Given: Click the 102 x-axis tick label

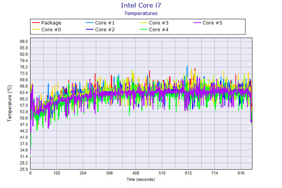Looking at the screenshot, I should 57,173.
